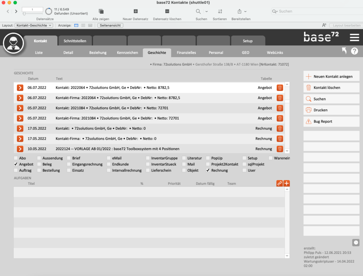Click the help question mark icon
363x276 pixels.
pos(355,51)
